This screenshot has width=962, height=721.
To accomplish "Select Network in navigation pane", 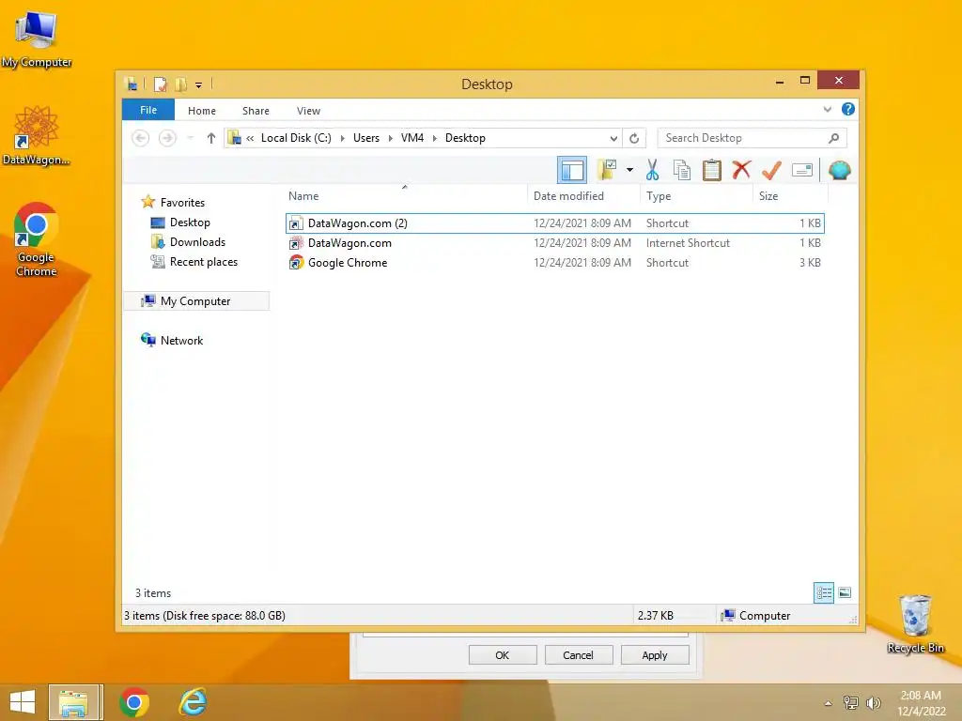I will click(181, 340).
